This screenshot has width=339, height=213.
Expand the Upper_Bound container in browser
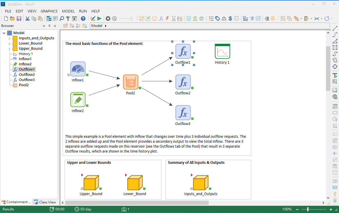coord(9,49)
